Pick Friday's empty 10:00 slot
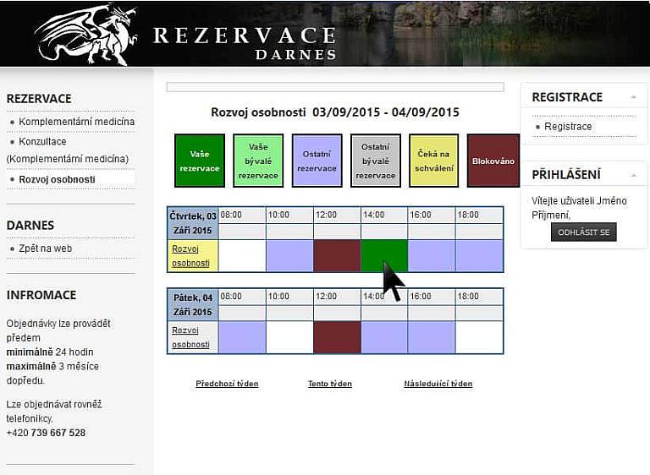Viewport: 650px width, 475px height. click(289, 336)
